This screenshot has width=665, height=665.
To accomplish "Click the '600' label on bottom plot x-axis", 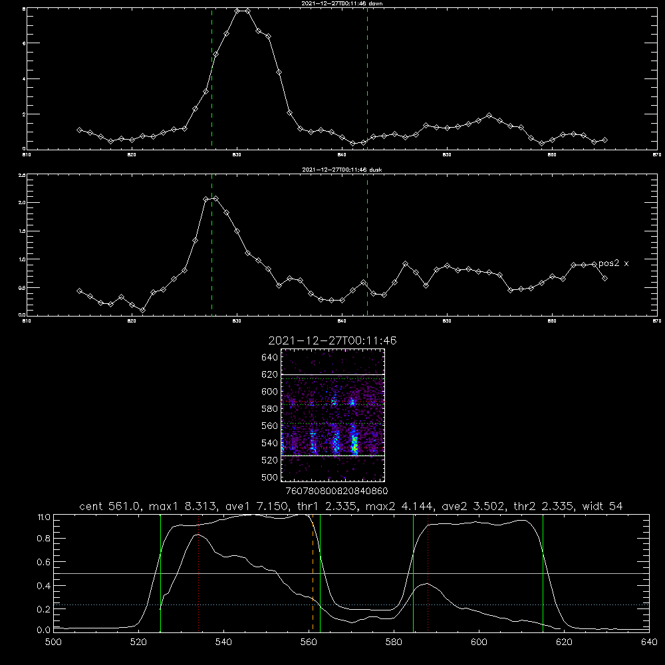I will pos(479,642).
